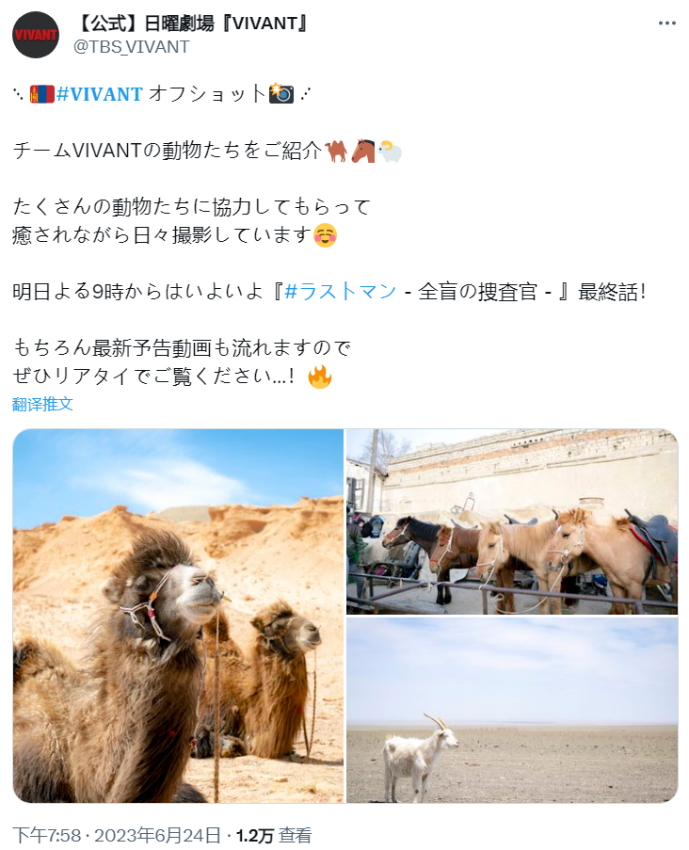Open the VIVANT profile avatar
689x850 pixels.
[x=36, y=35]
